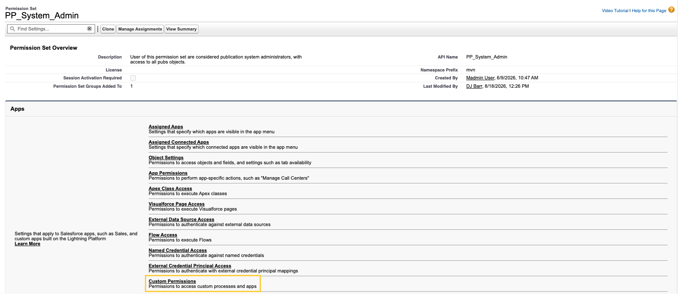The height and width of the screenshot is (295, 678).
Task: Open Named Credential Access
Action: coord(178,250)
